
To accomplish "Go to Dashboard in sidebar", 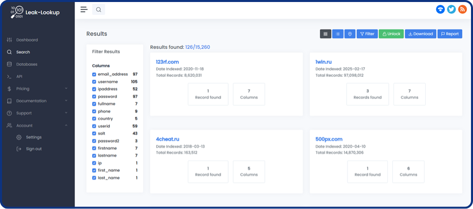I will pos(27,40).
